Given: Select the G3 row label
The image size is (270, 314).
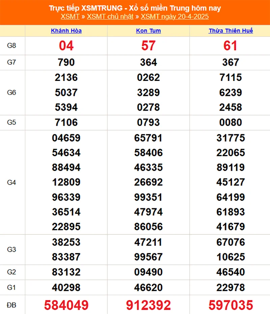Looking at the screenshot, I should click(x=11, y=250).
